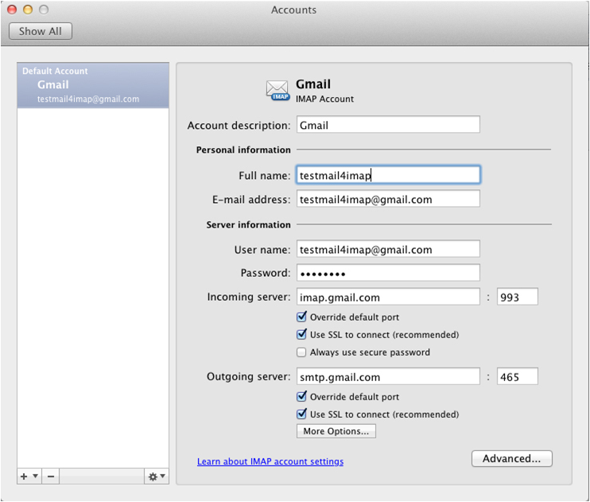Click the Account description field

(x=388, y=125)
